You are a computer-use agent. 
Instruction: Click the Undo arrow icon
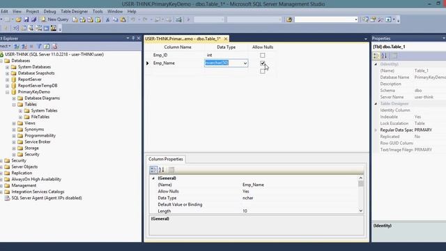click(x=133, y=20)
